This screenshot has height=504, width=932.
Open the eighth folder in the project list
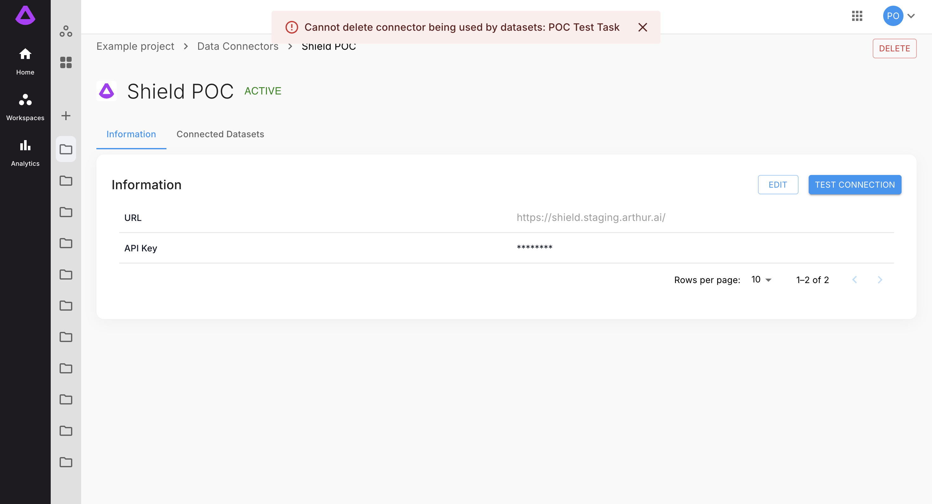[66, 368]
